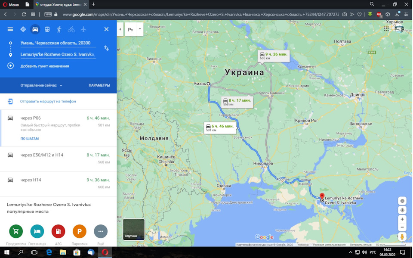Viewport: 413px width, 258px height.
Task: Show more nearby categories (Ещё)
Action: coord(101,231)
